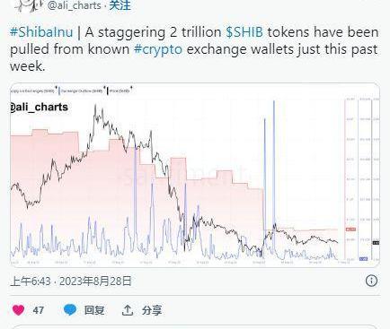
Task: Open the @ali_charts handle
Action: tap(75, 5)
